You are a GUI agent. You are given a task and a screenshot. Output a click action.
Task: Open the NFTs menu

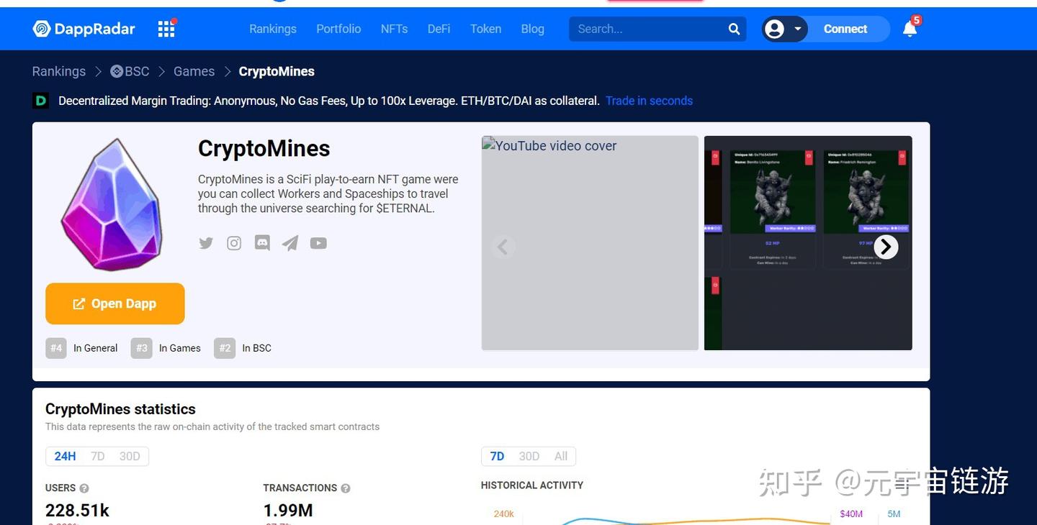(x=394, y=29)
